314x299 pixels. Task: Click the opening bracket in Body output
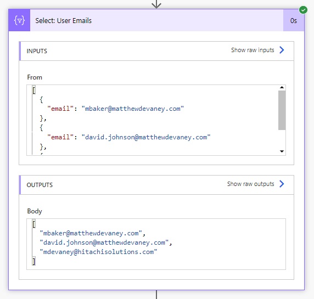tap(34, 224)
